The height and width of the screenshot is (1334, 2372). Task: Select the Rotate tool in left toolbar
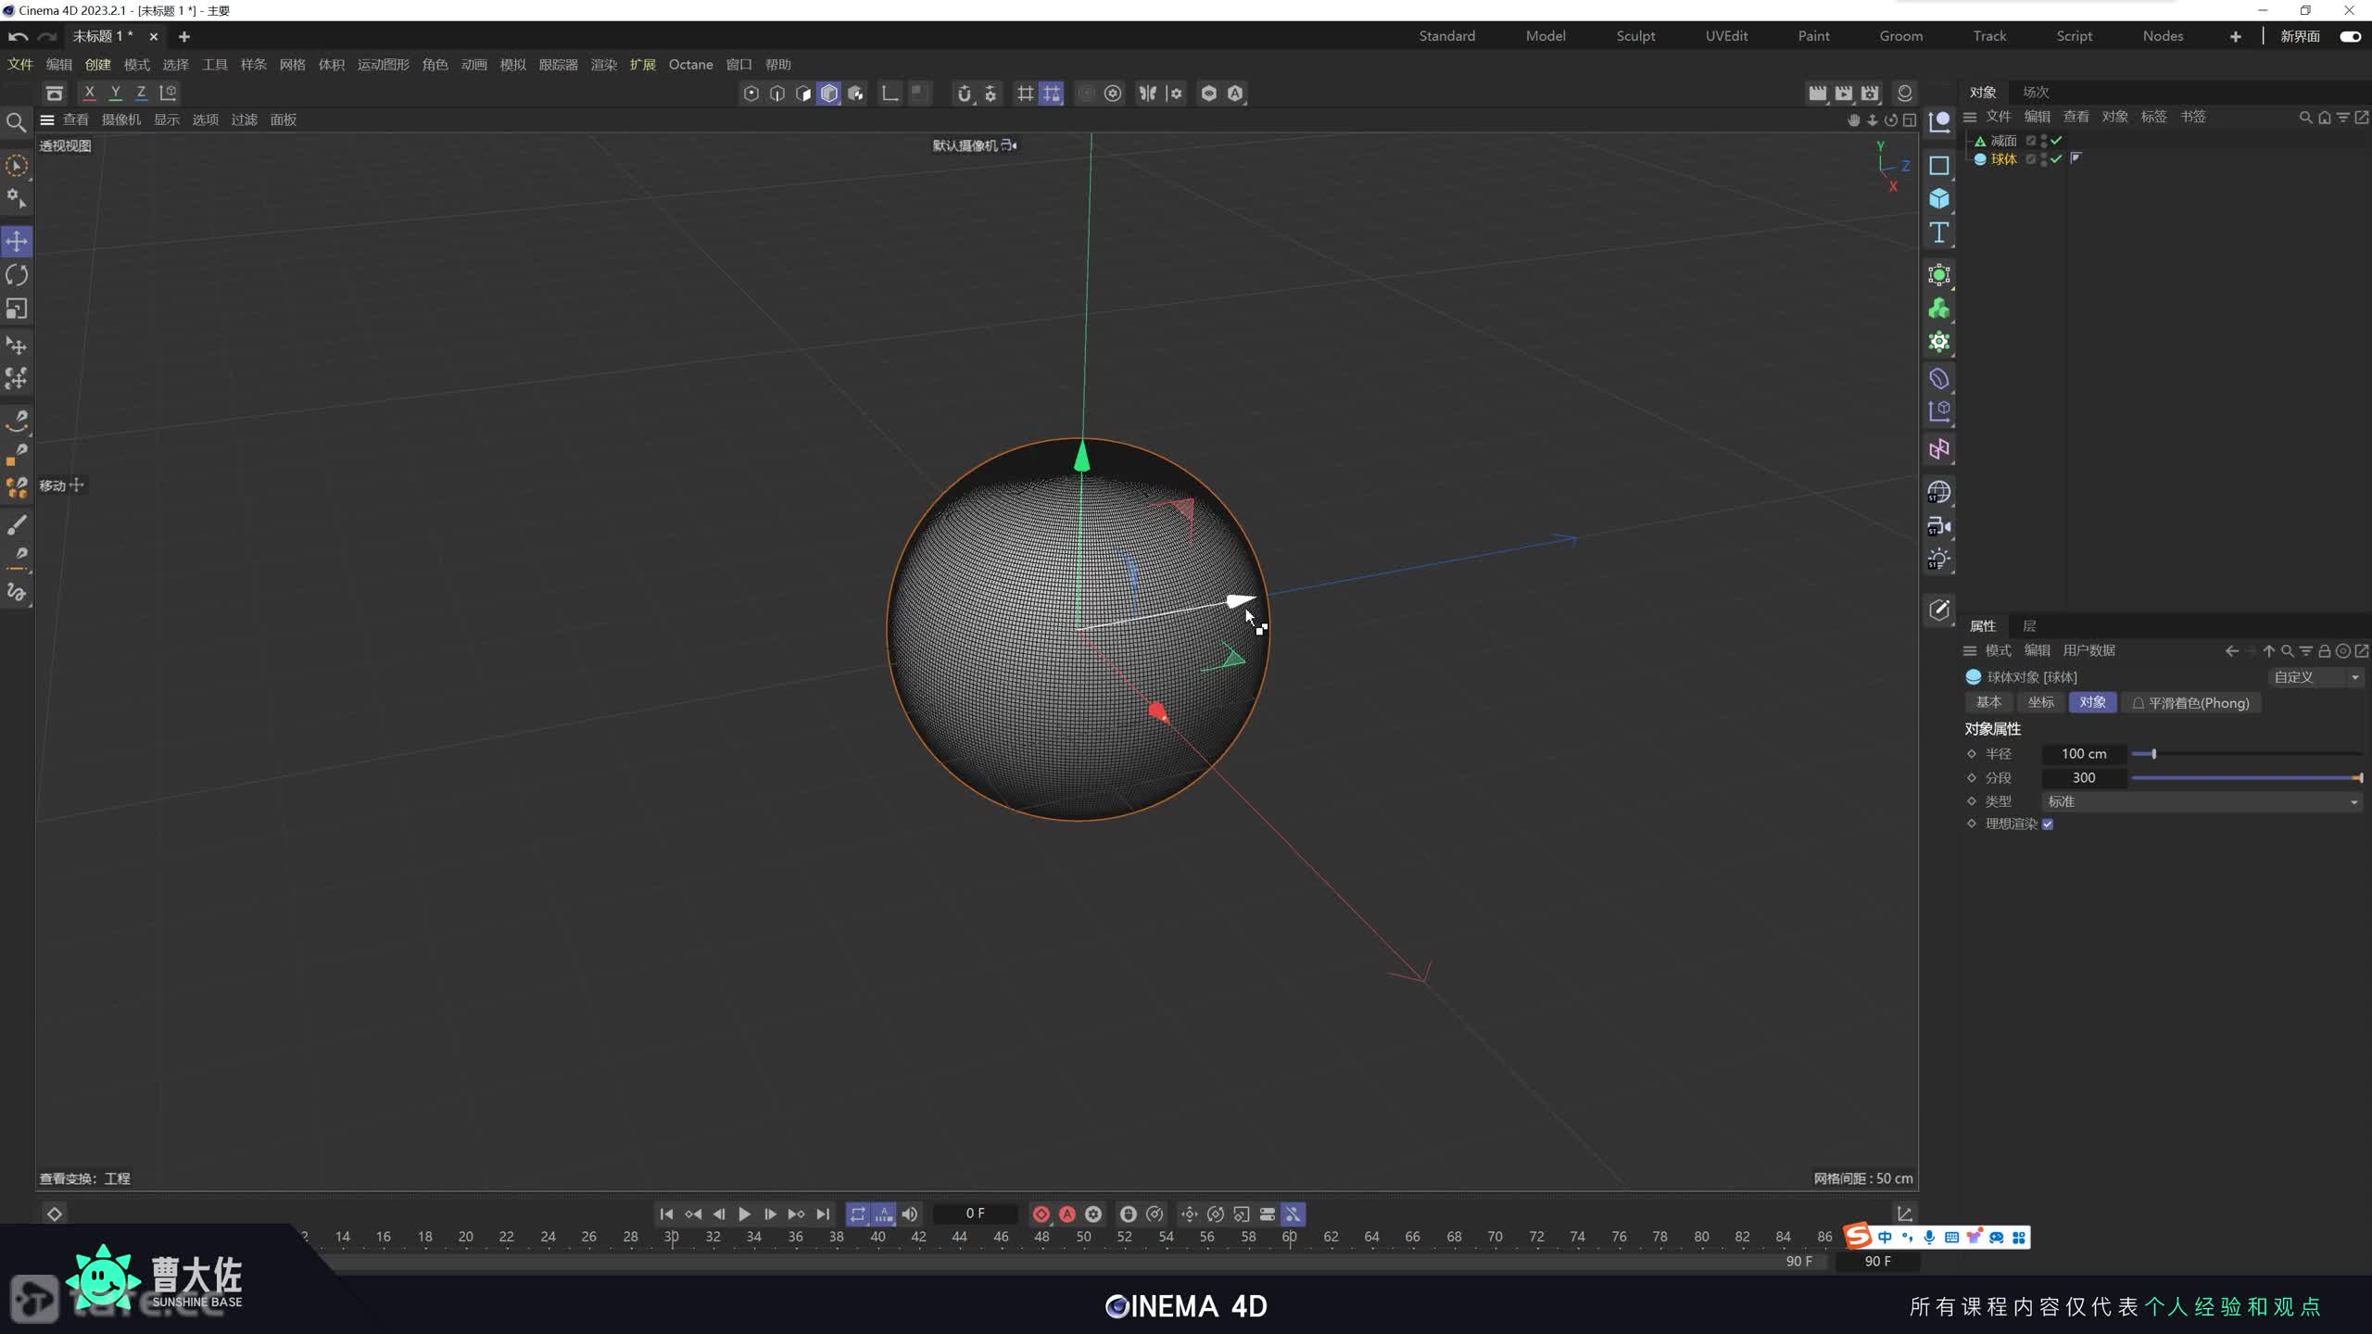[17, 275]
